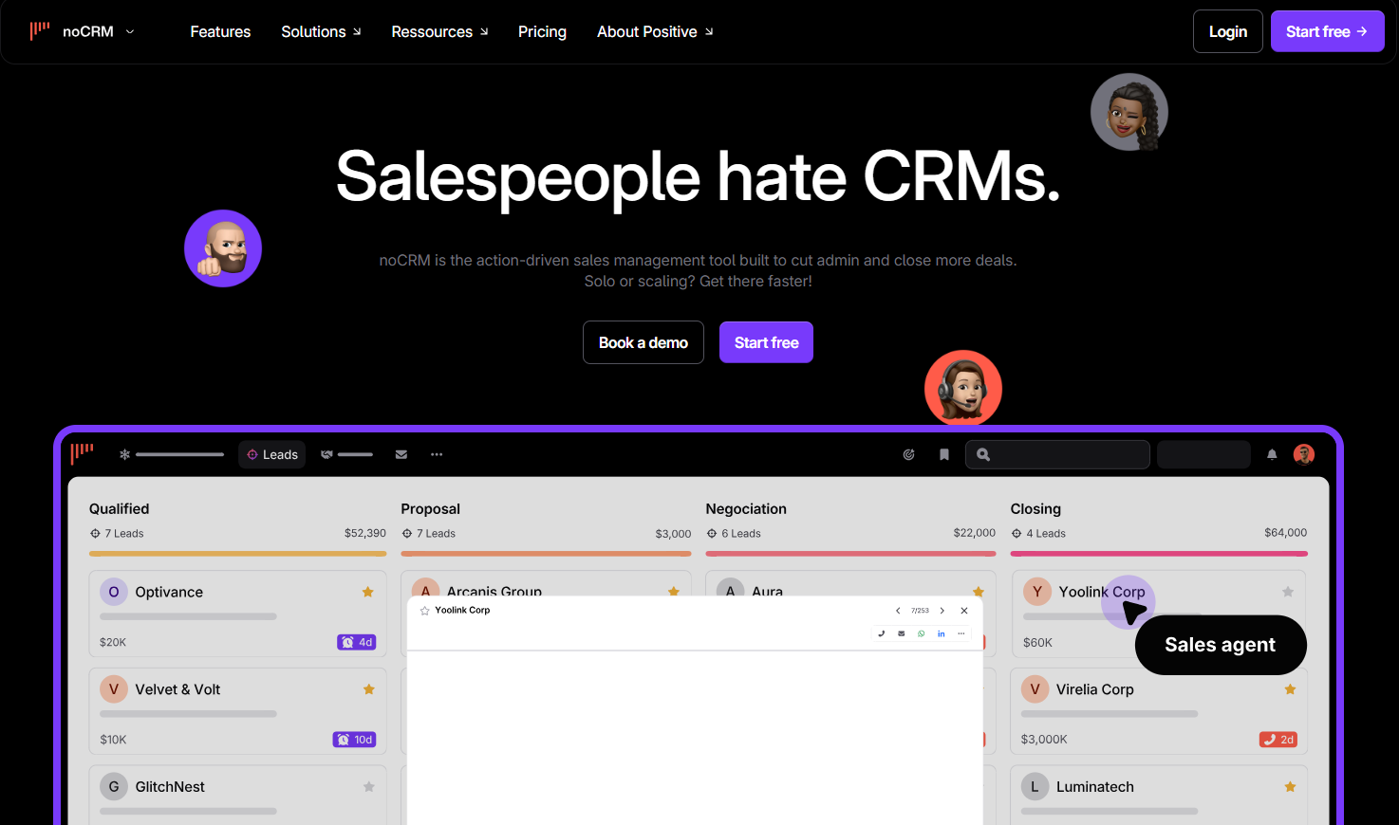Open the GlitchNest lead card

pyautogui.click(x=237, y=795)
